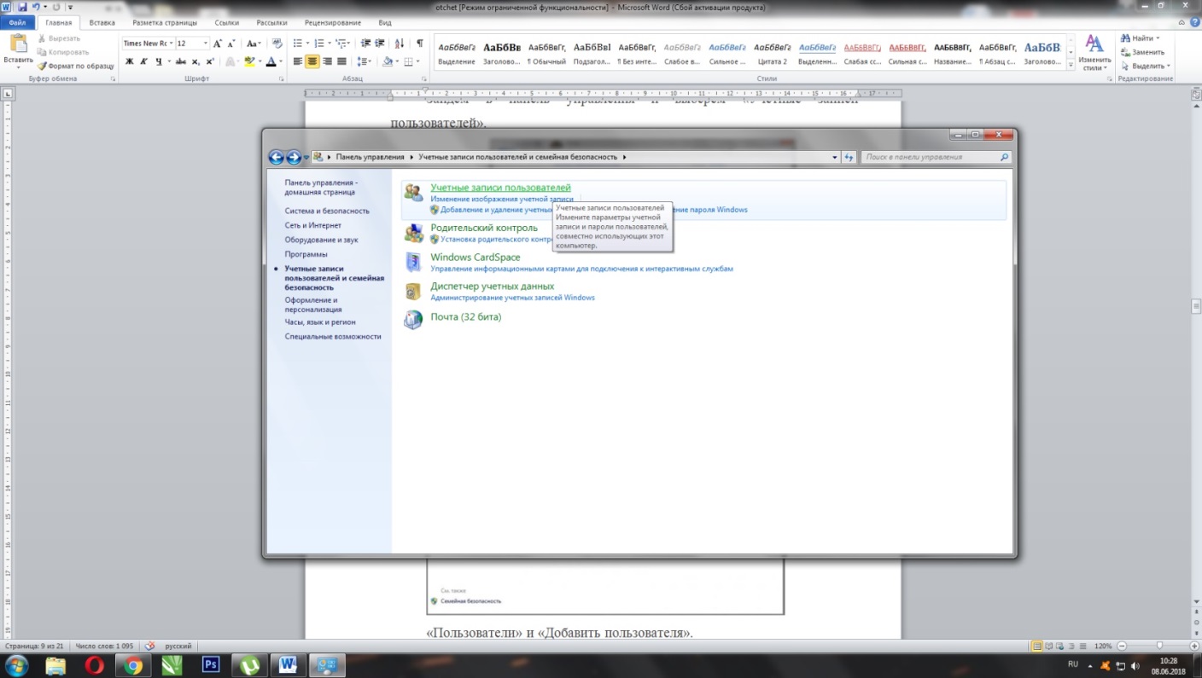The image size is (1202, 678).
Task: Open the Учетные записи пользователей link
Action: coord(500,187)
